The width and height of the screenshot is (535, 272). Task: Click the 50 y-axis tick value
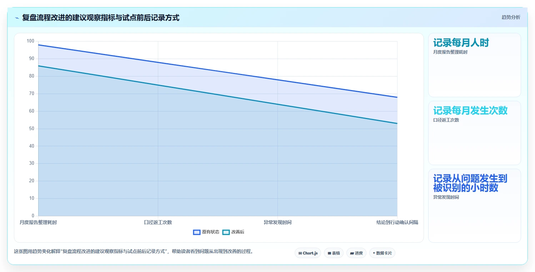point(31,129)
